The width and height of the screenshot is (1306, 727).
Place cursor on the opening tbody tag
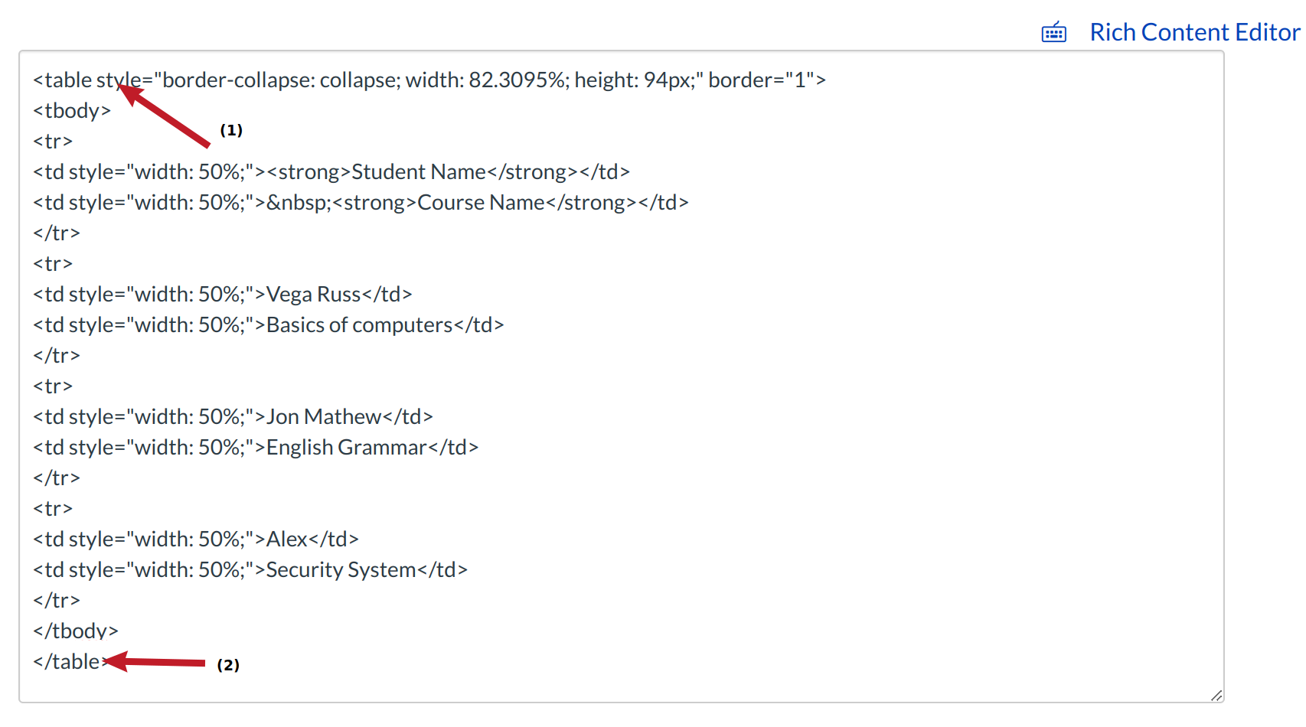click(72, 111)
